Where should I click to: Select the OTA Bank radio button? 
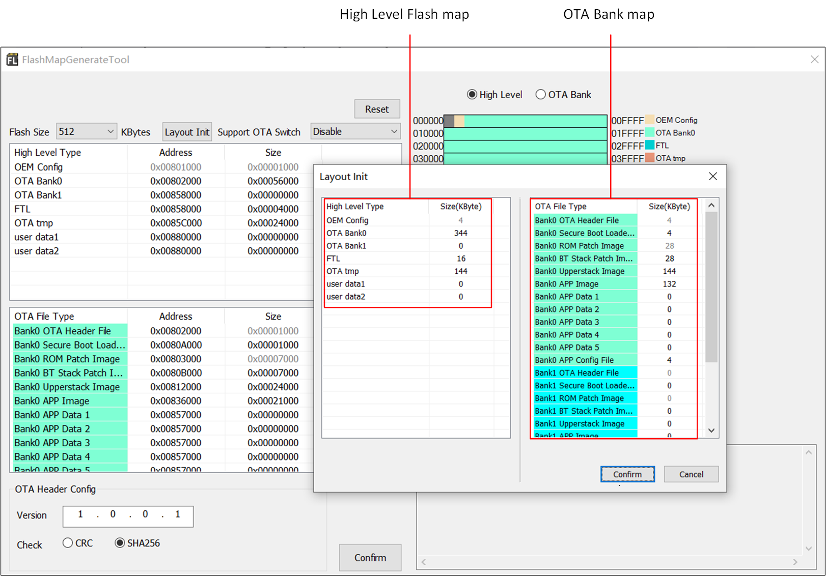coord(541,95)
